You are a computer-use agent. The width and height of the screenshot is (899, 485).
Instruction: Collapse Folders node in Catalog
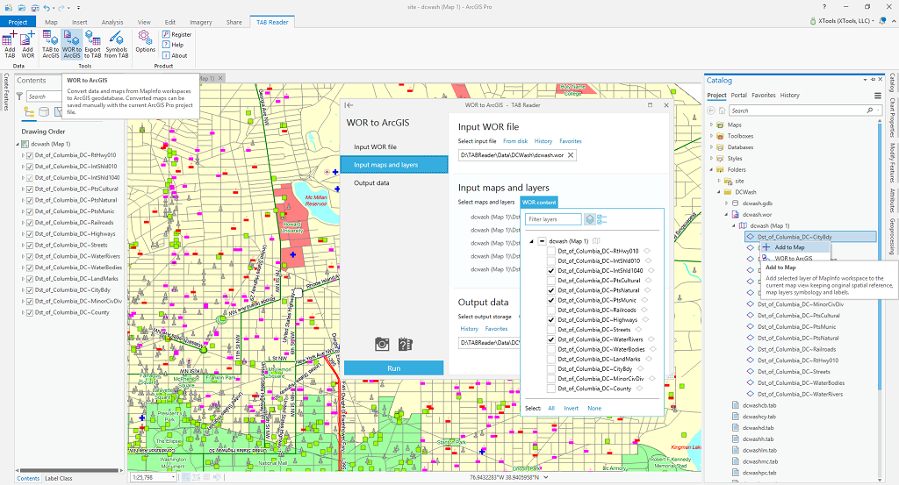click(711, 169)
